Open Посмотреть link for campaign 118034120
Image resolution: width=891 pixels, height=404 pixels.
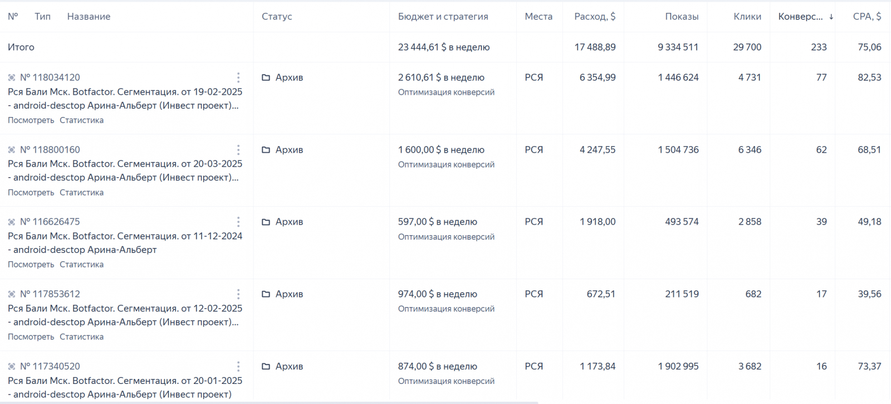(31, 120)
